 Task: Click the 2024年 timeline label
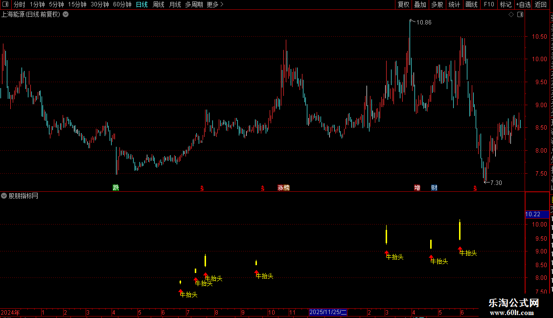point(10,312)
